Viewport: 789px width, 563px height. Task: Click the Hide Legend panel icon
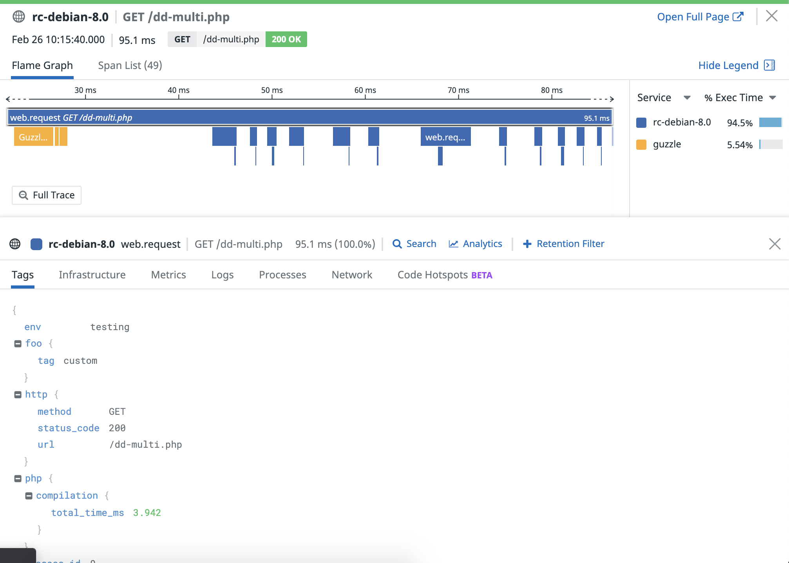point(769,65)
